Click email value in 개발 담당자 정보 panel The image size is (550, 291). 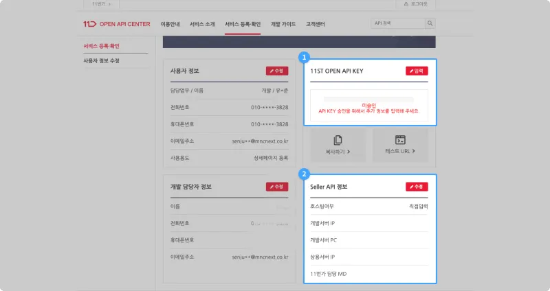[260, 257]
